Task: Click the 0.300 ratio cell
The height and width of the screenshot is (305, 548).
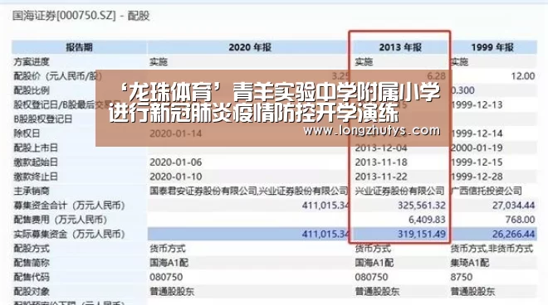Action: pos(462,90)
